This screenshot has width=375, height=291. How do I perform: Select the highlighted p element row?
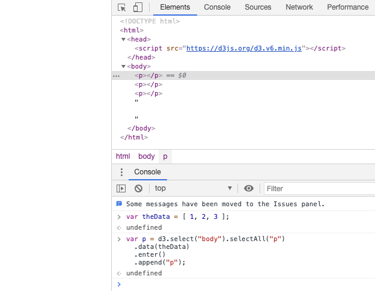click(243, 75)
